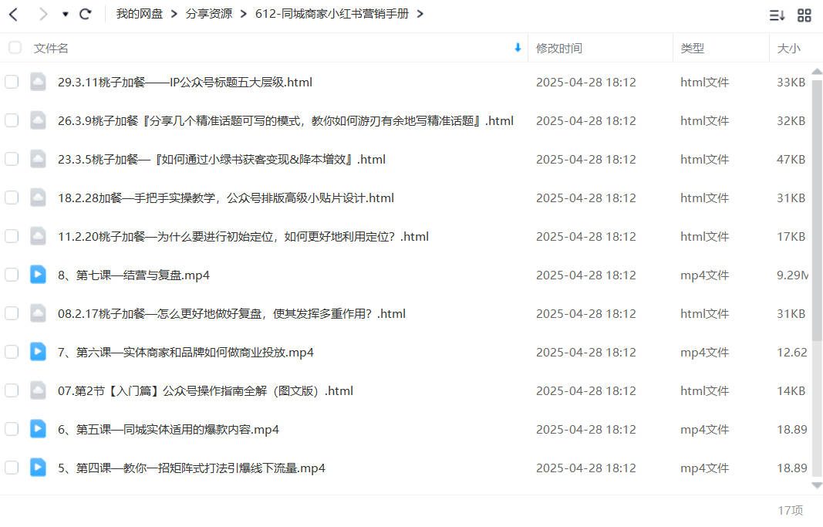Image resolution: width=823 pixels, height=527 pixels.
Task: Click video icon of 6、第五课 file
Action: pos(38,429)
